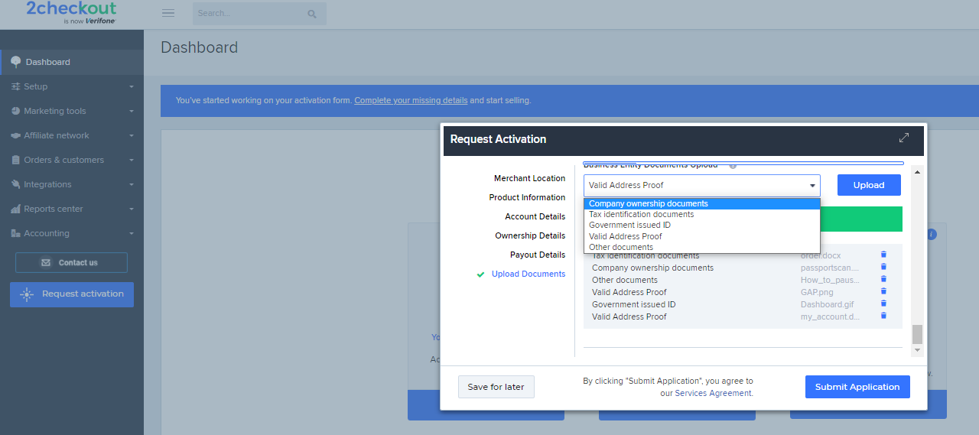The image size is (979, 435).
Task: Remove the How_to_paus file via trash
Action: coord(883,279)
